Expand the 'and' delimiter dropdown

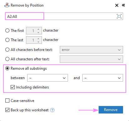[x=103, y=78]
